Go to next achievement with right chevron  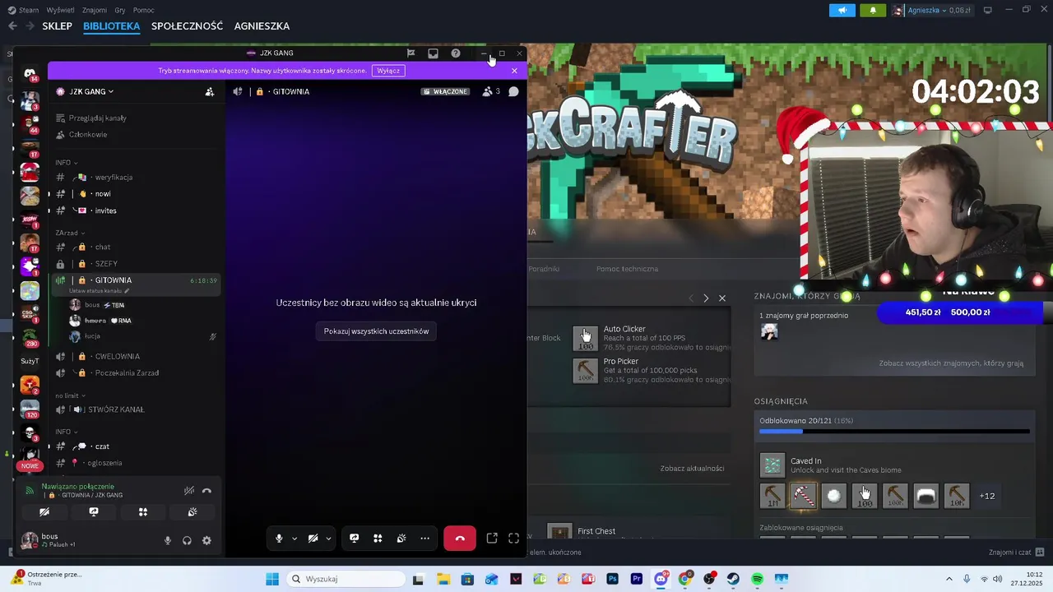[x=706, y=298]
